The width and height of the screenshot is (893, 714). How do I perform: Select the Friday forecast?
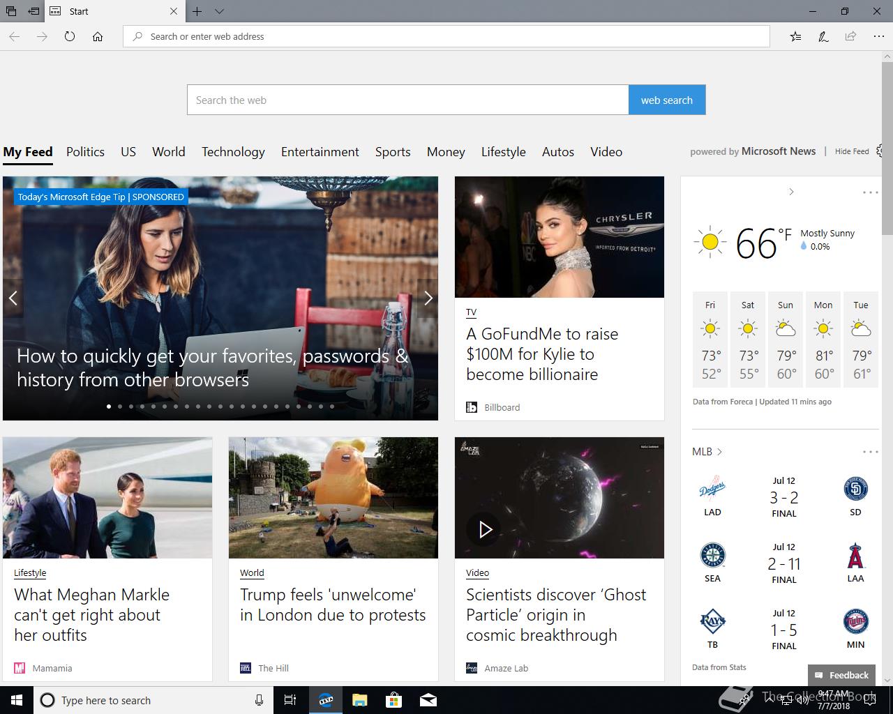710,340
